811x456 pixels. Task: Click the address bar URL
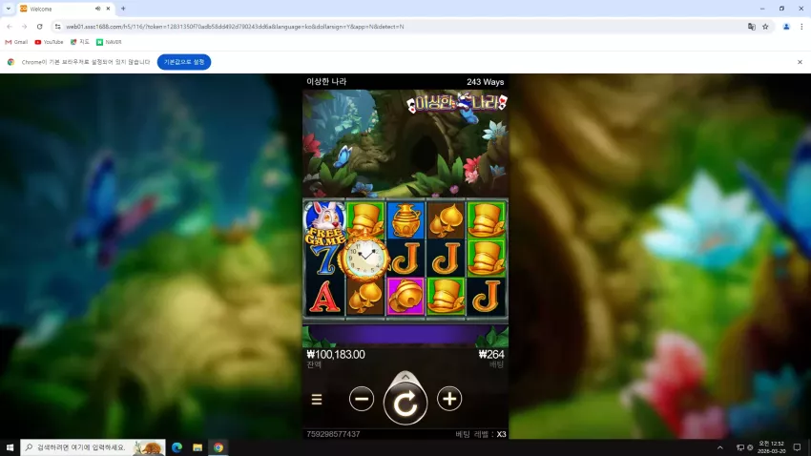235,27
